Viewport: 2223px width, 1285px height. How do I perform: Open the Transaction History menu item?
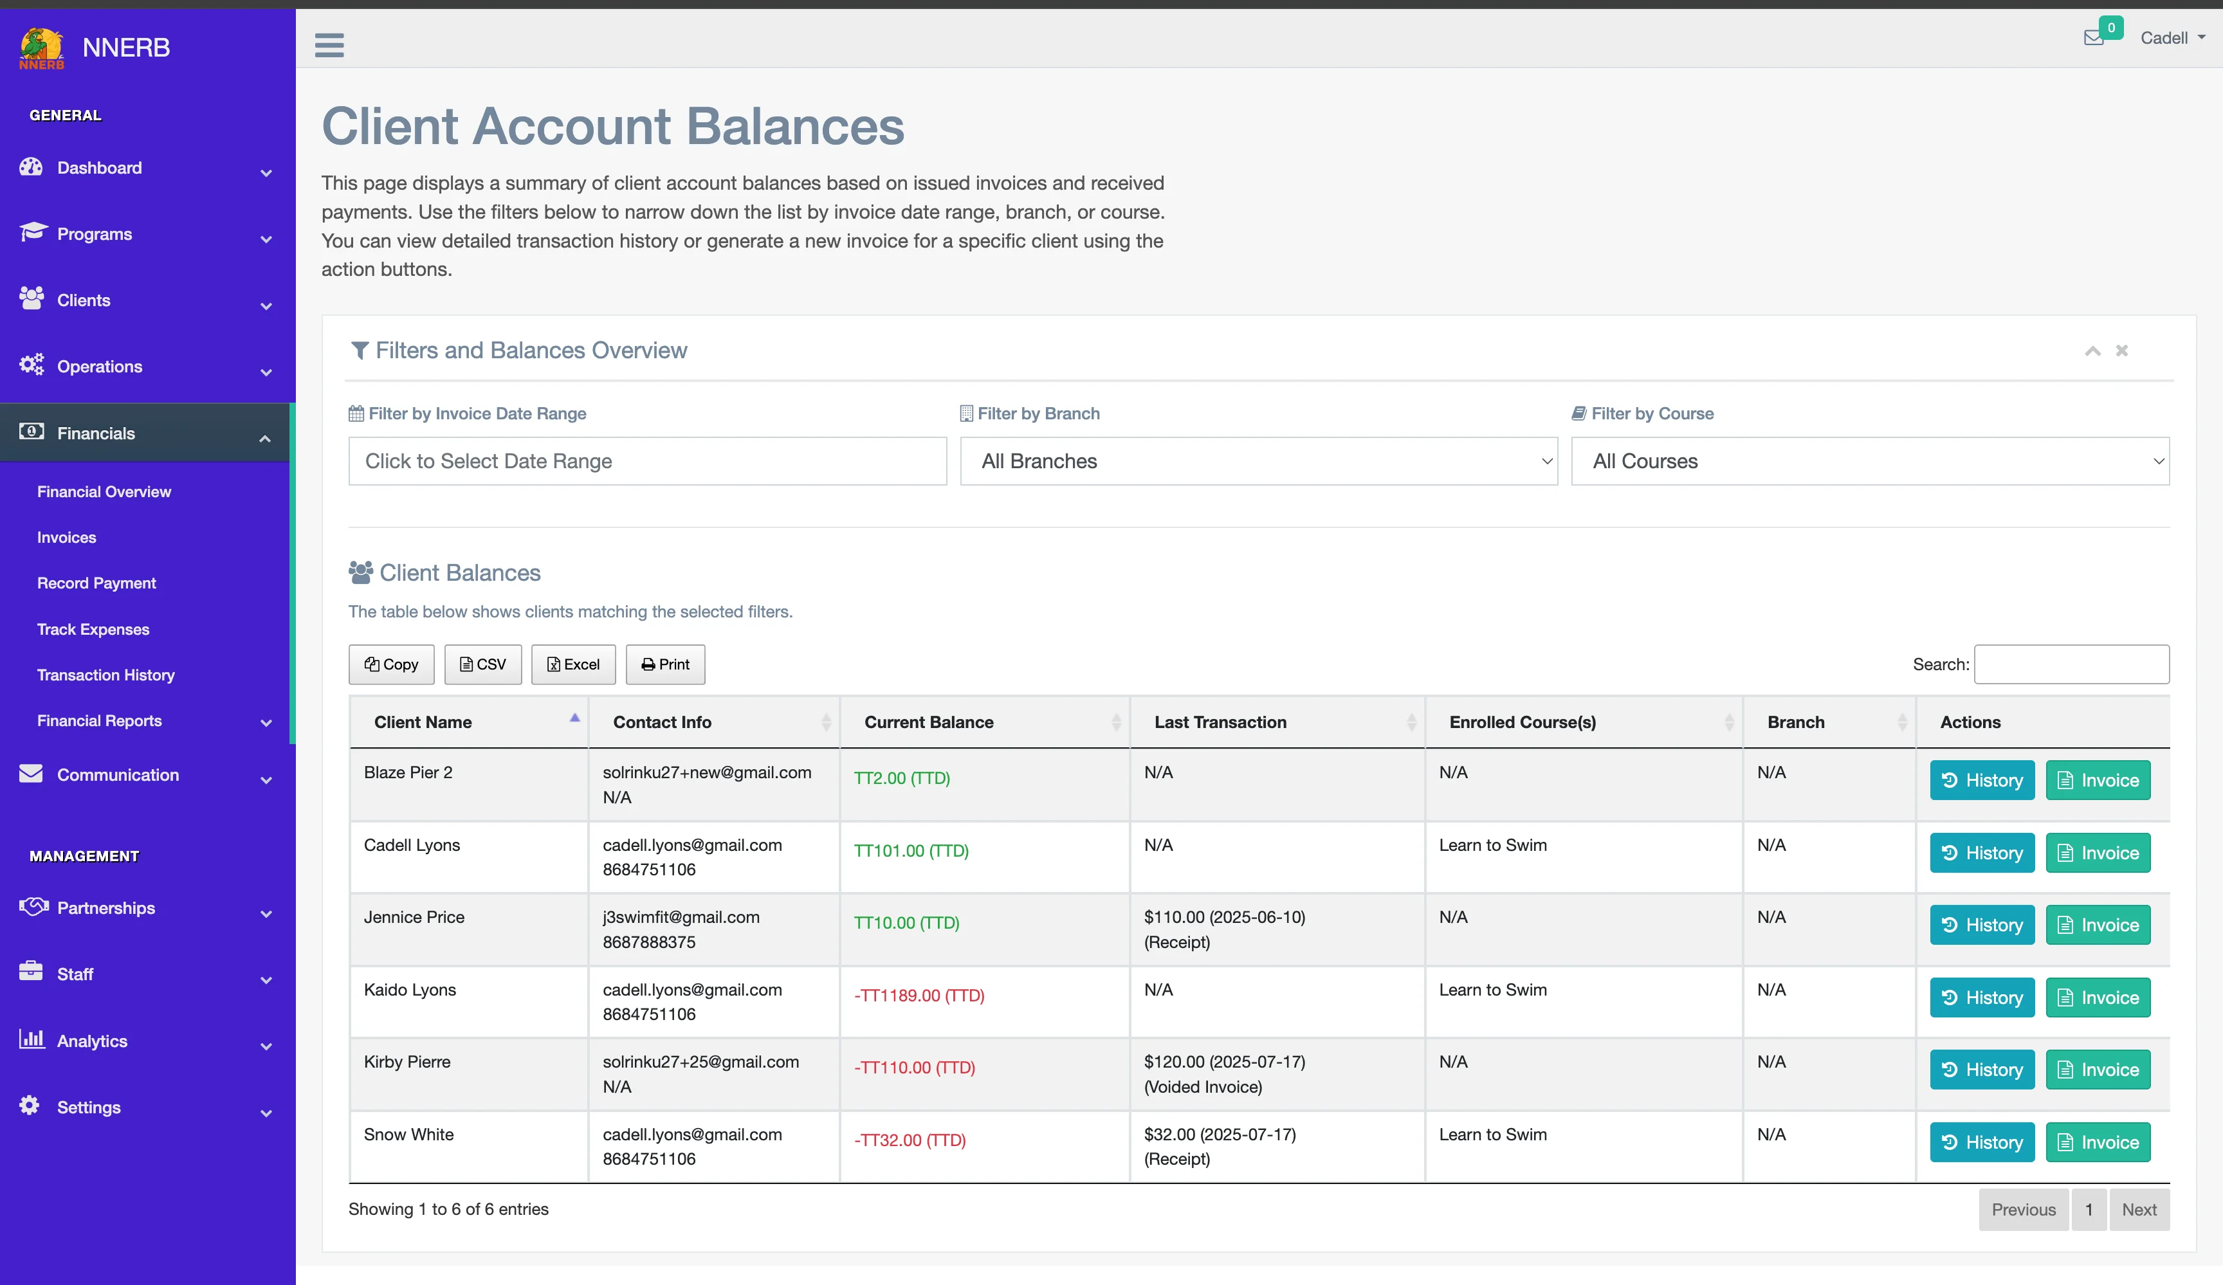(106, 675)
